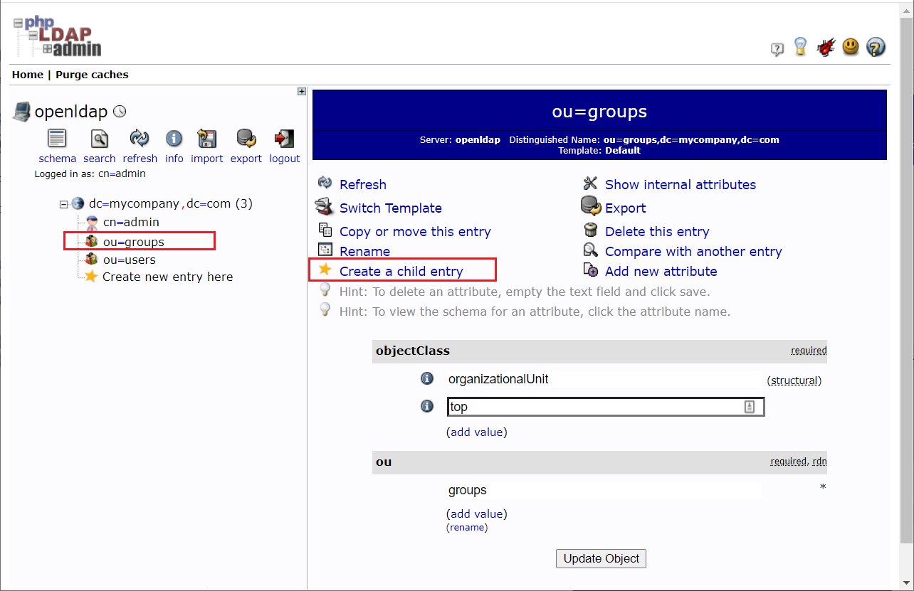The width and height of the screenshot is (914, 591).
Task: Select Purge caches from the top menu
Action: point(92,74)
